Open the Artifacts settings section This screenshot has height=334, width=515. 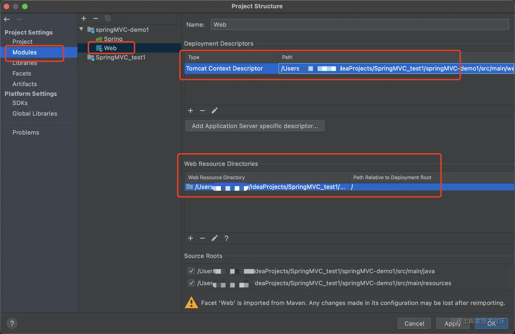[25, 84]
